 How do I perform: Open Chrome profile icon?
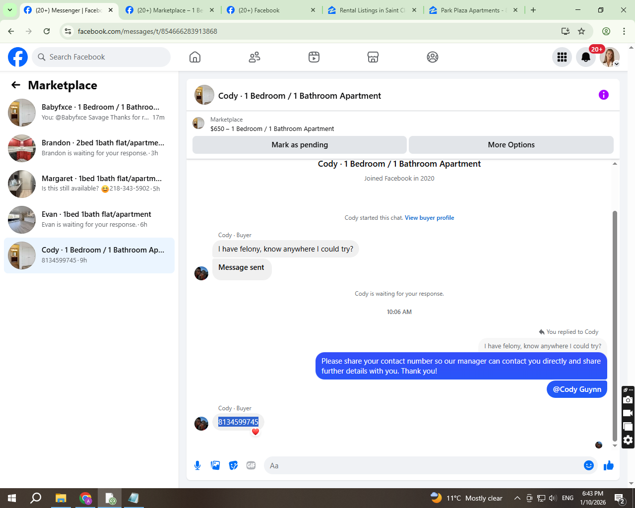pos(606,31)
